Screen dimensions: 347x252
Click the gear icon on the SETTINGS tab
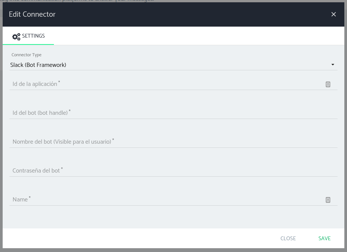tap(16, 36)
